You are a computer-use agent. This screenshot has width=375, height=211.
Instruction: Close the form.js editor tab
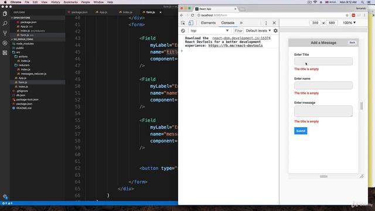(x=161, y=12)
